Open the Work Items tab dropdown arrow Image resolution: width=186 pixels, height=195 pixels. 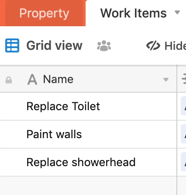tap(177, 13)
